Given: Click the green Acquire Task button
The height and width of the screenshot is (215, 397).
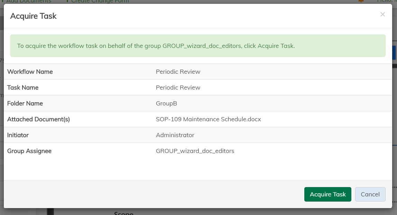Looking at the screenshot, I should point(327,194).
